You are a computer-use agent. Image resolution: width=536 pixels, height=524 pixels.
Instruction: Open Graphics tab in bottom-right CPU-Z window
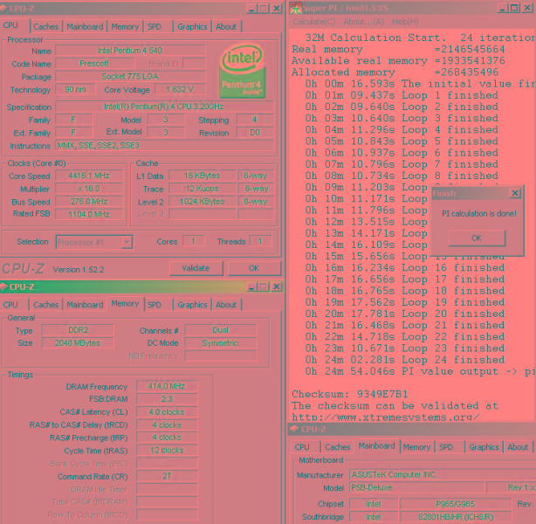tap(484, 447)
